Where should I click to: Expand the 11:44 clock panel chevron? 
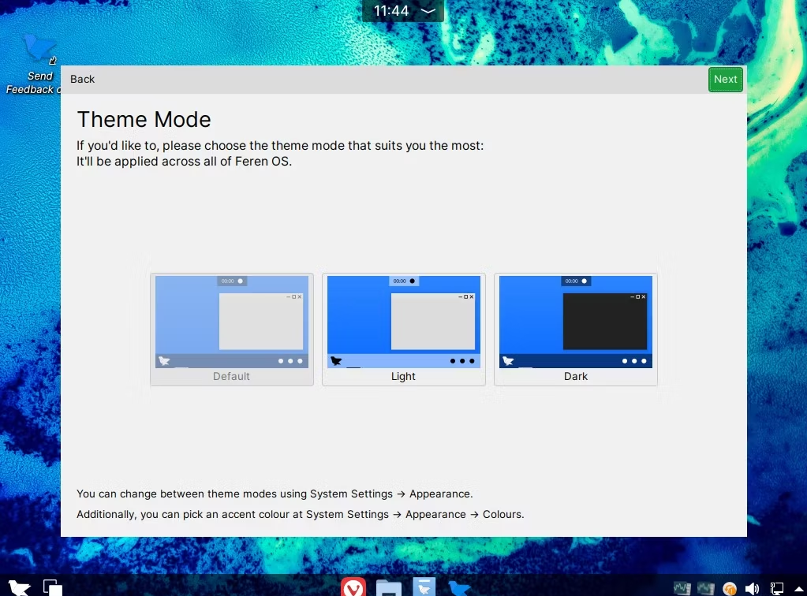pos(428,11)
